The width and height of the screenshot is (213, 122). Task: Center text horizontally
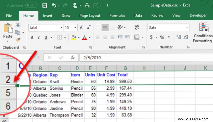point(105,37)
